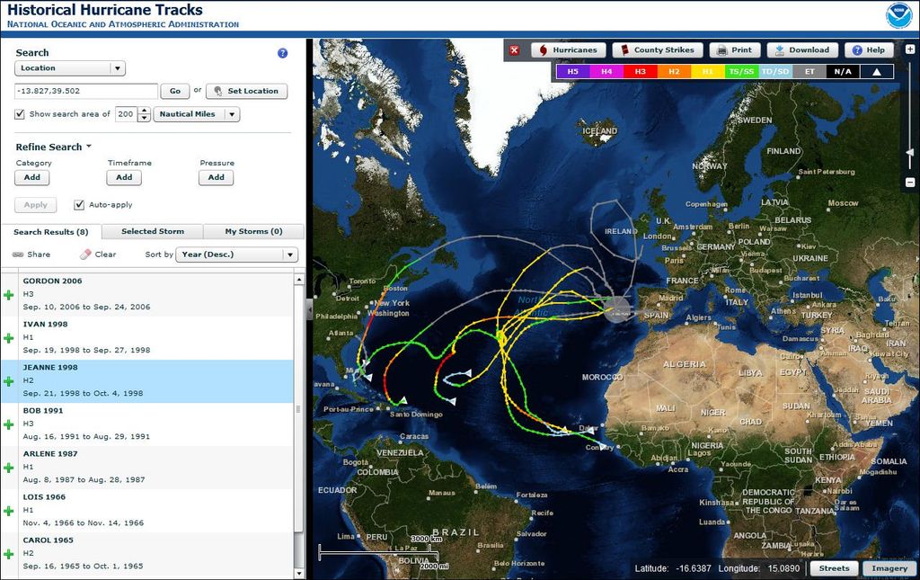Click the H2 orange legend swatch

(x=674, y=72)
